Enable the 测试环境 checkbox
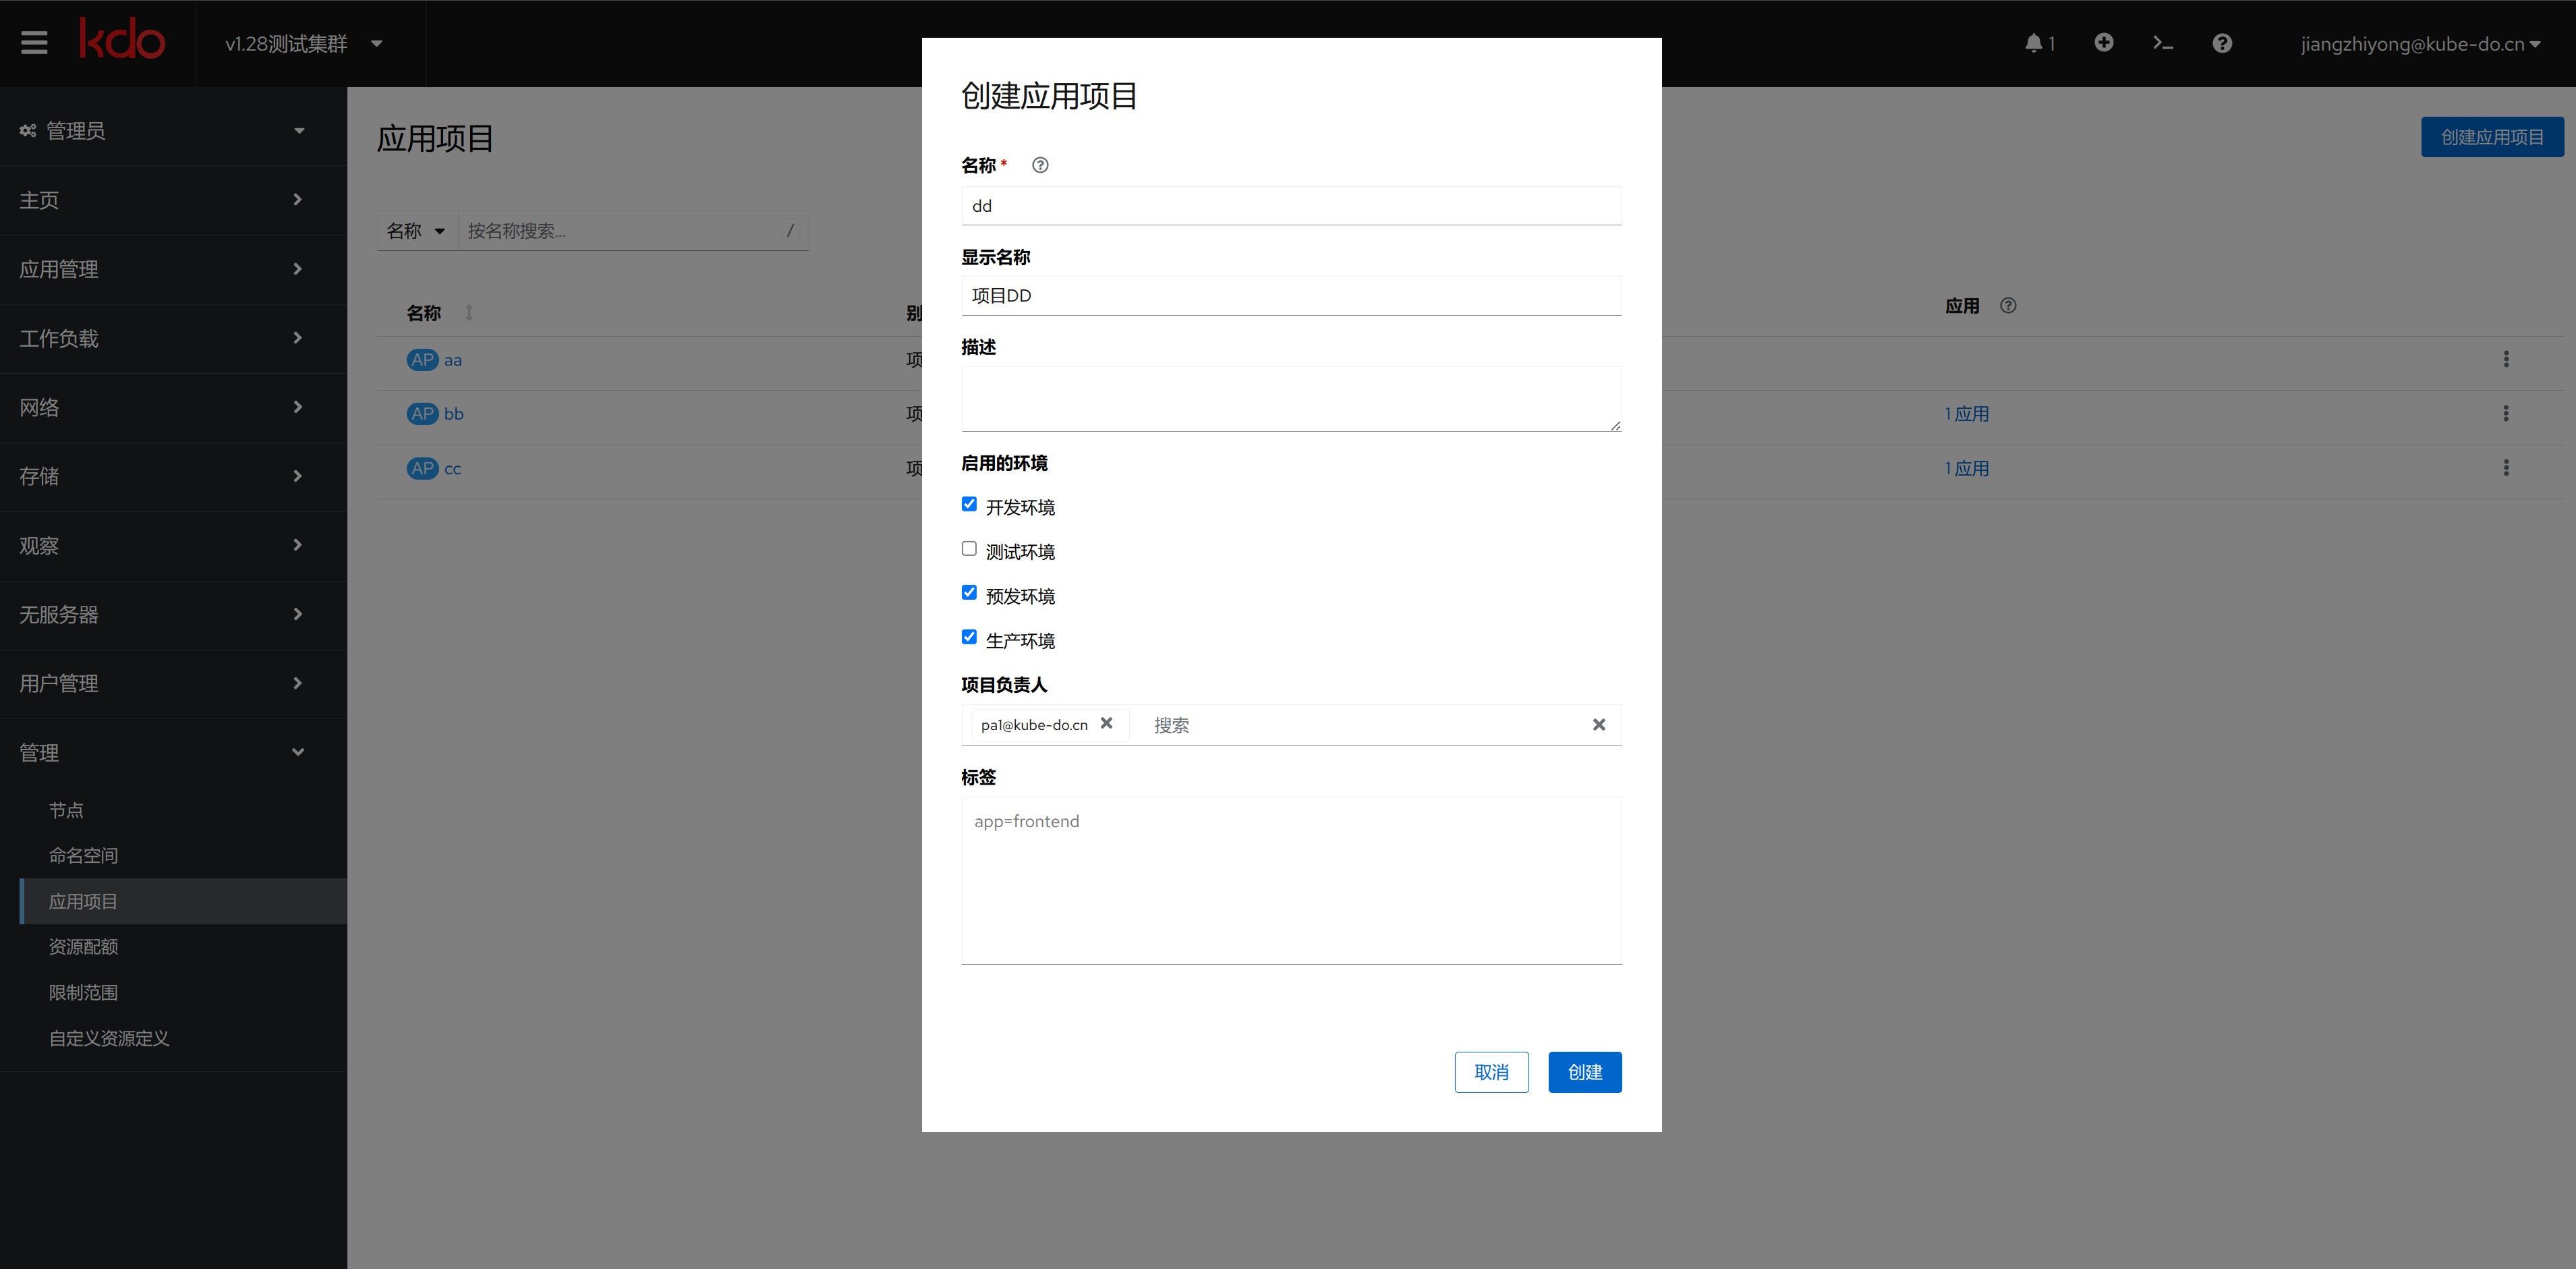The height and width of the screenshot is (1269, 2576). (x=969, y=549)
